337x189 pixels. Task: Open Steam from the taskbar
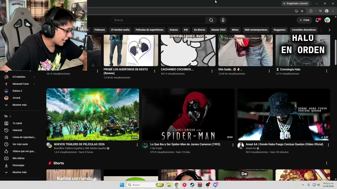[x=192, y=185]
